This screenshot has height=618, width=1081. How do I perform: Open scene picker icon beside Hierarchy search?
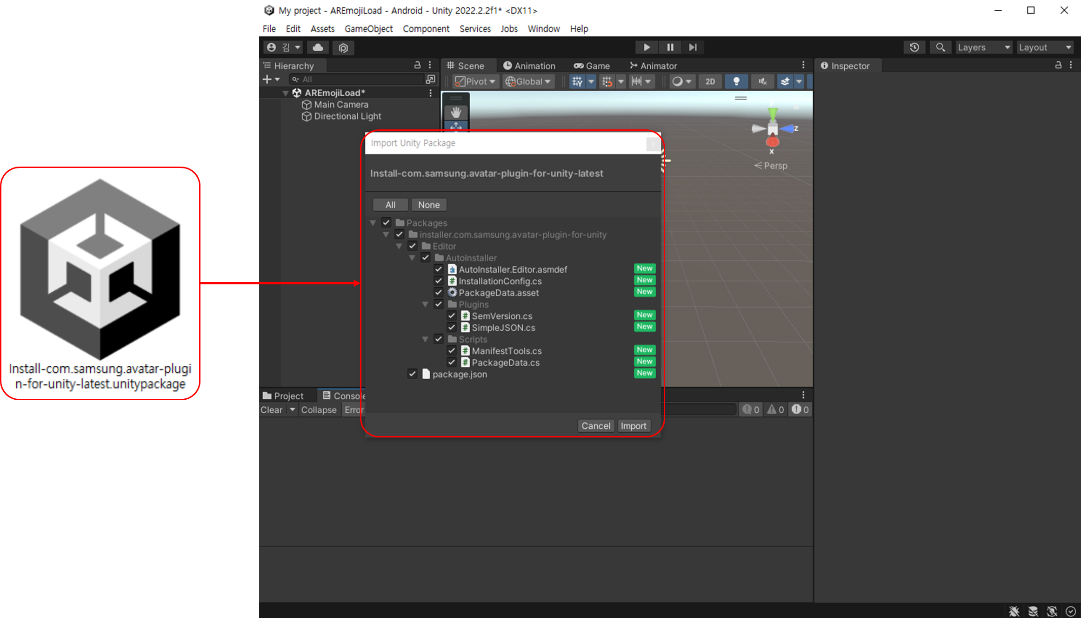pos(431,79)
